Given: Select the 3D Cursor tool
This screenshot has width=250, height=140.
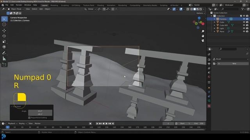Looking at the screenshot, I should [x=4, y=24].
